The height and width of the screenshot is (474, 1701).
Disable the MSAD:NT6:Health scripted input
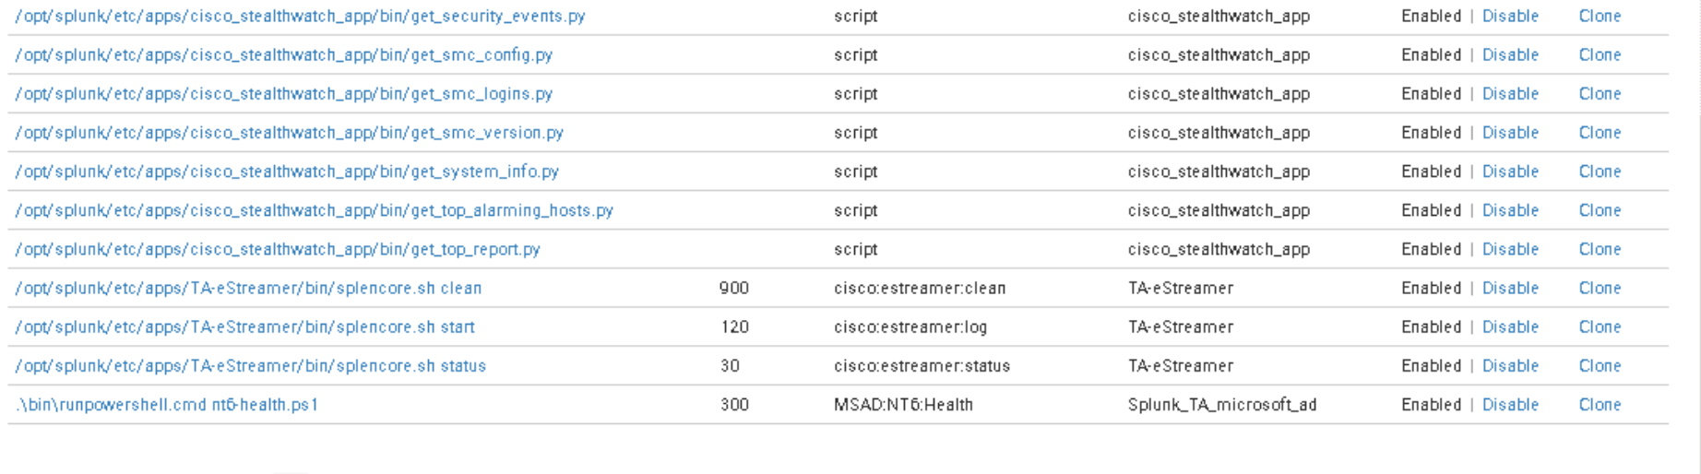(x=1510, y=405)
